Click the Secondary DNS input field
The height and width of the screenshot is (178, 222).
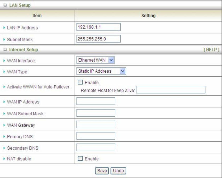[x=96, y=147]
